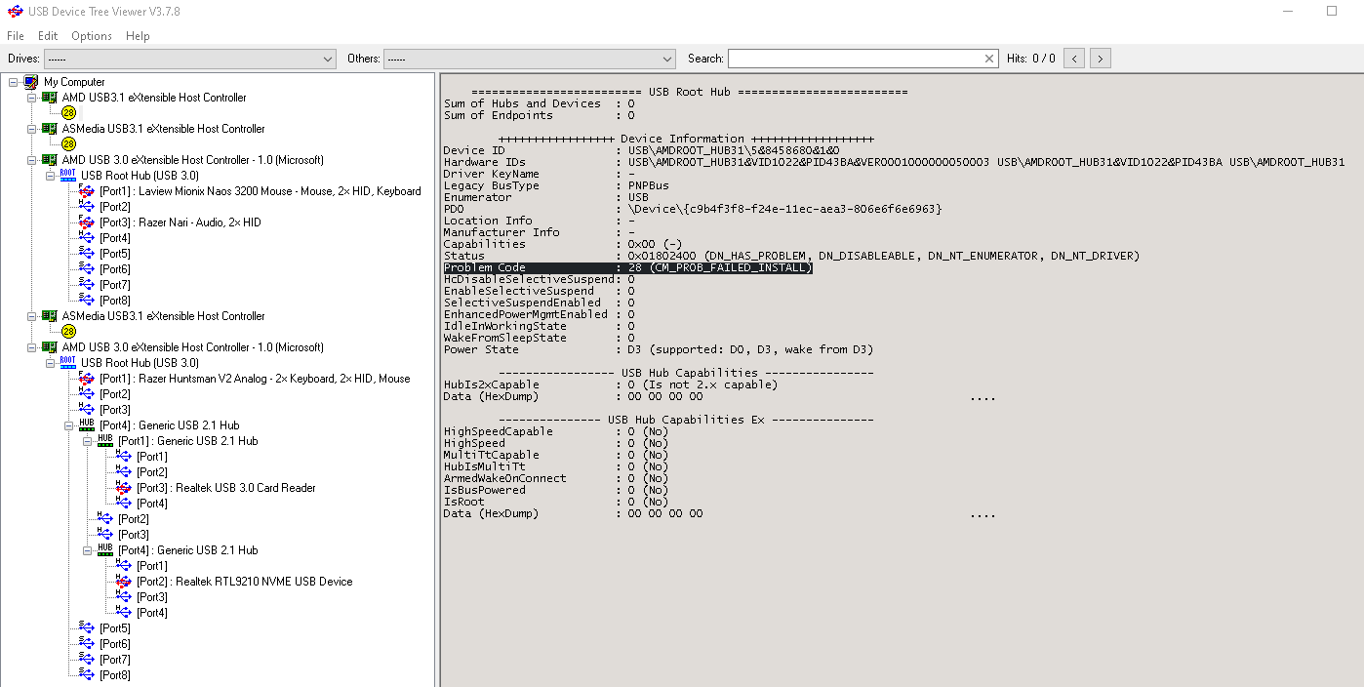Screen dimensions: 1364x687
Task: Click the Realtek USB 3.0 Card Reader icon
Action: (124, 488)
